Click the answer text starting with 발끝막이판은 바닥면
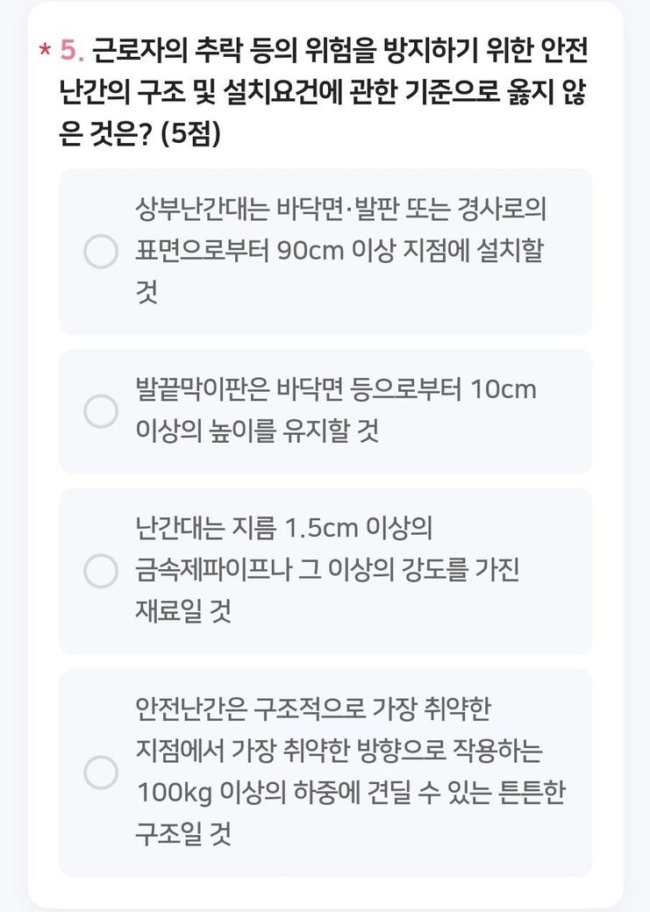The width and height of the screenshot is (650, 912). 336,389
